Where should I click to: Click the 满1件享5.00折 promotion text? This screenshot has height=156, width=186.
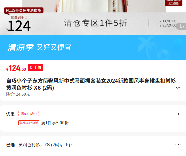tap(55, 123)
